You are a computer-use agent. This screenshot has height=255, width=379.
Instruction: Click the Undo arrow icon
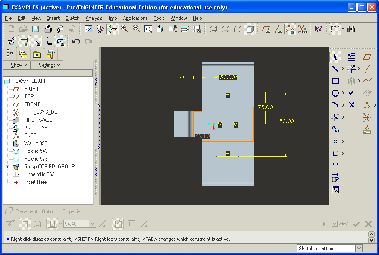coord(76,41)
